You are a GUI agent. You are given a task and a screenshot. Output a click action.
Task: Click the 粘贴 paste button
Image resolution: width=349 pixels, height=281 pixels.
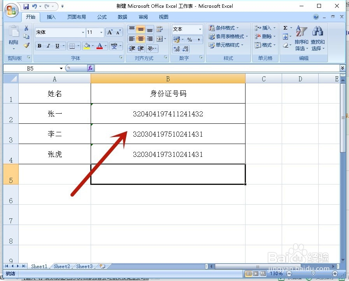coord(13,35)
